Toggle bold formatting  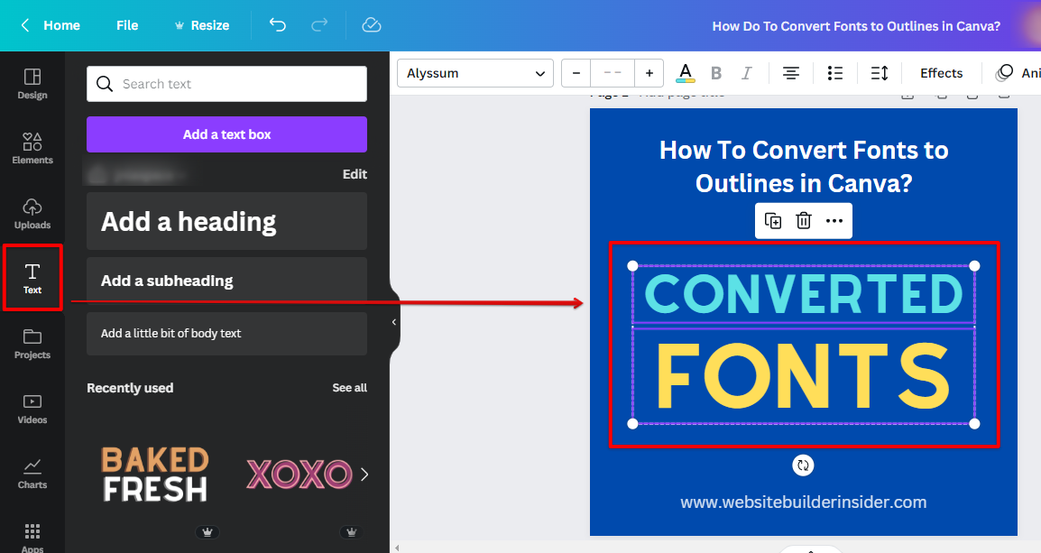coord(716,73)
